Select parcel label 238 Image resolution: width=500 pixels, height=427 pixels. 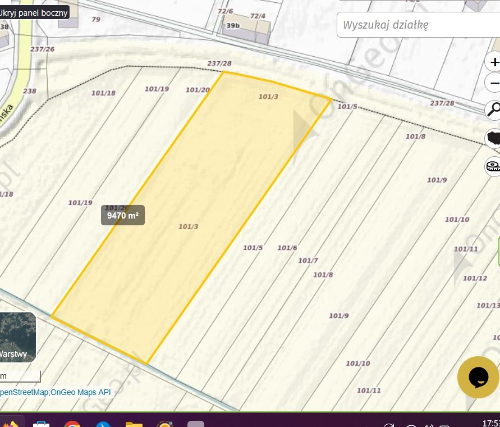pyautogui.click(x=30, y=92)
